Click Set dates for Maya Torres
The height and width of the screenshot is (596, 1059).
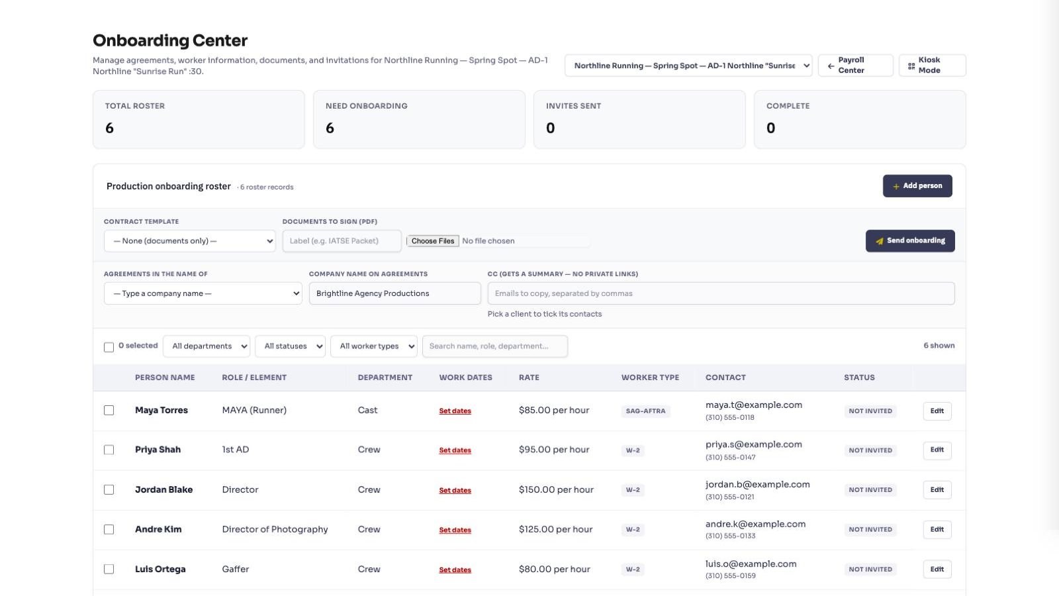[x=455, y=411]
